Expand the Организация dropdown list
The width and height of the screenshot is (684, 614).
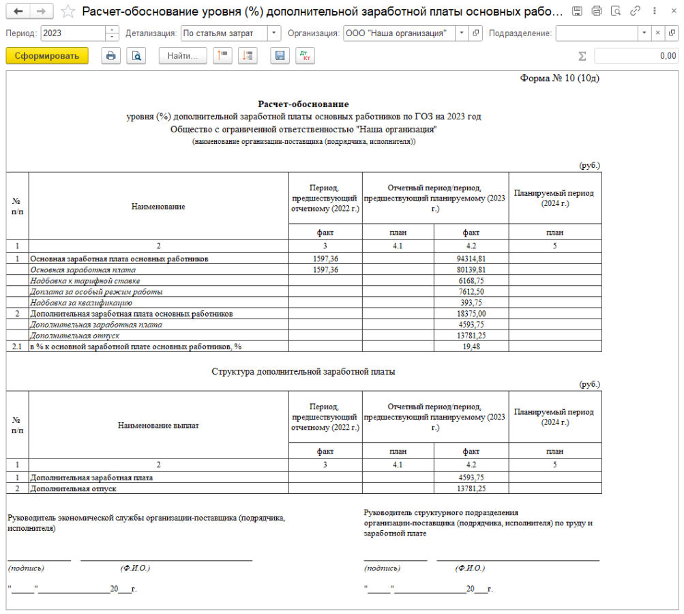pyautogui.click(x=461, y=33)
